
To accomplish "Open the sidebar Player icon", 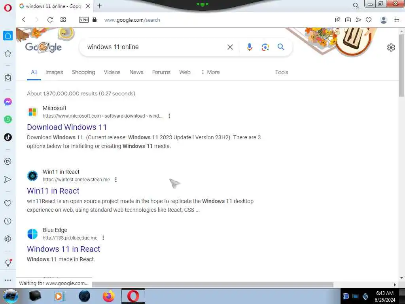I will coord(8,161).
